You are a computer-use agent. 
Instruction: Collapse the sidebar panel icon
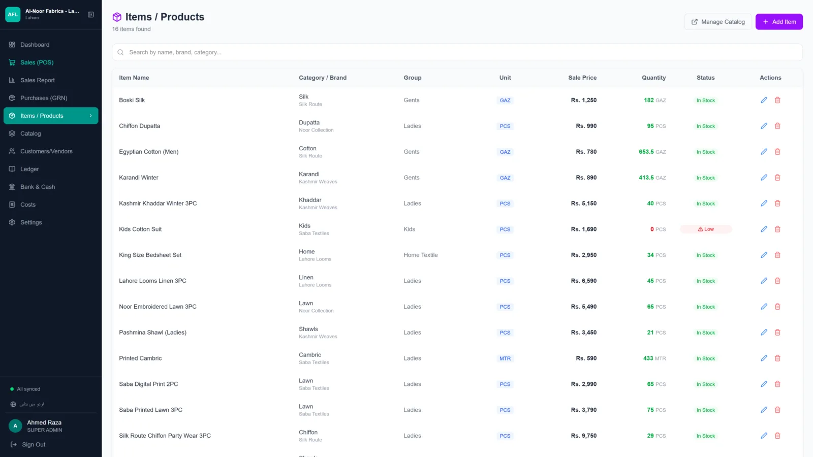click(91, 15)
